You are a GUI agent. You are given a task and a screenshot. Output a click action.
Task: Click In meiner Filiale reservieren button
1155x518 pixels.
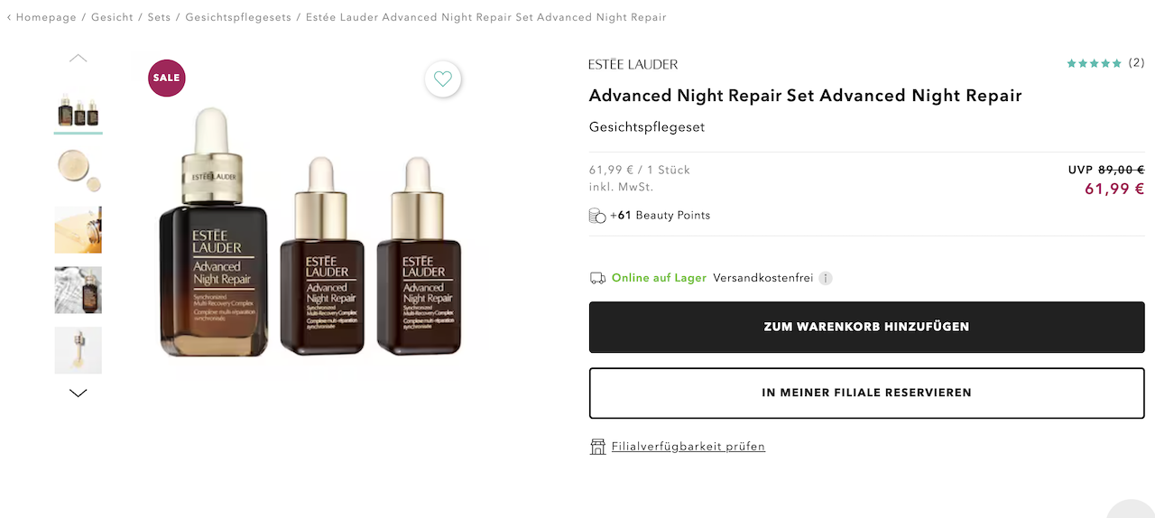click(866, 393)
